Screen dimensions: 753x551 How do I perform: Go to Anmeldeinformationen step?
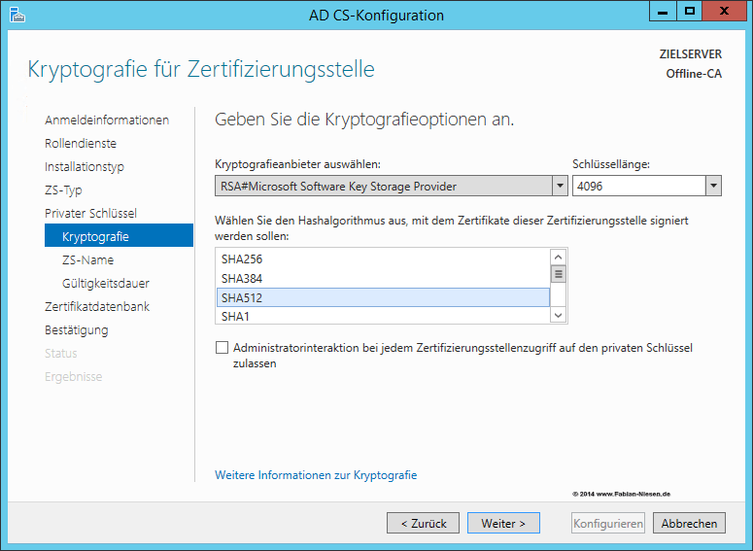tap(107, 121)
